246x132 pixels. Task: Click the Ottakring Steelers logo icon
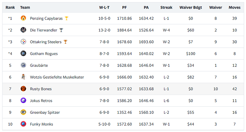point(23,42)
